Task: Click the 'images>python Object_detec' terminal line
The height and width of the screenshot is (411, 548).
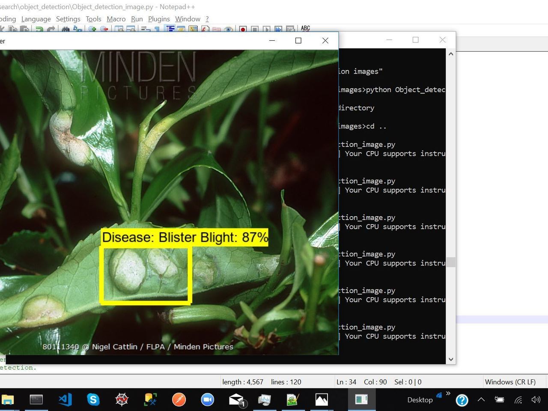Action: (392, 89)
